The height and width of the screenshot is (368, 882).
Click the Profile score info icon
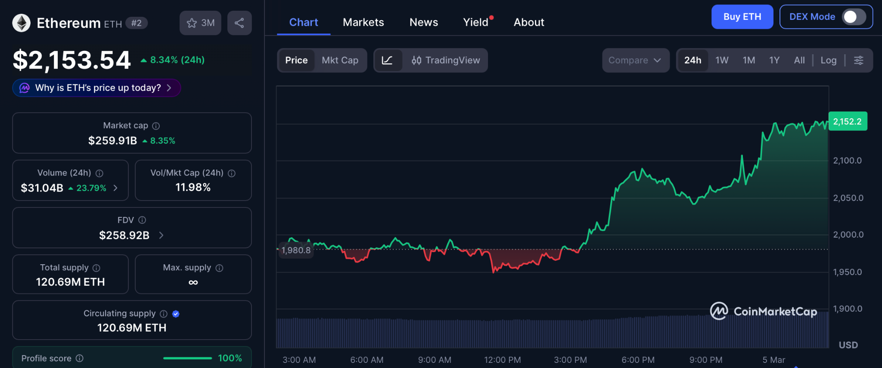coord(80,358)
